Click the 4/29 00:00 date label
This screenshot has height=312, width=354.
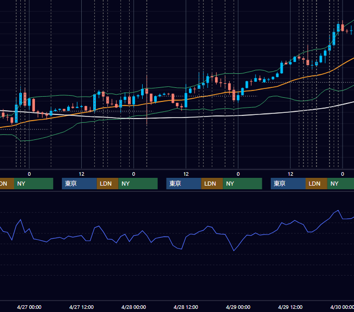tap(238, 307)
